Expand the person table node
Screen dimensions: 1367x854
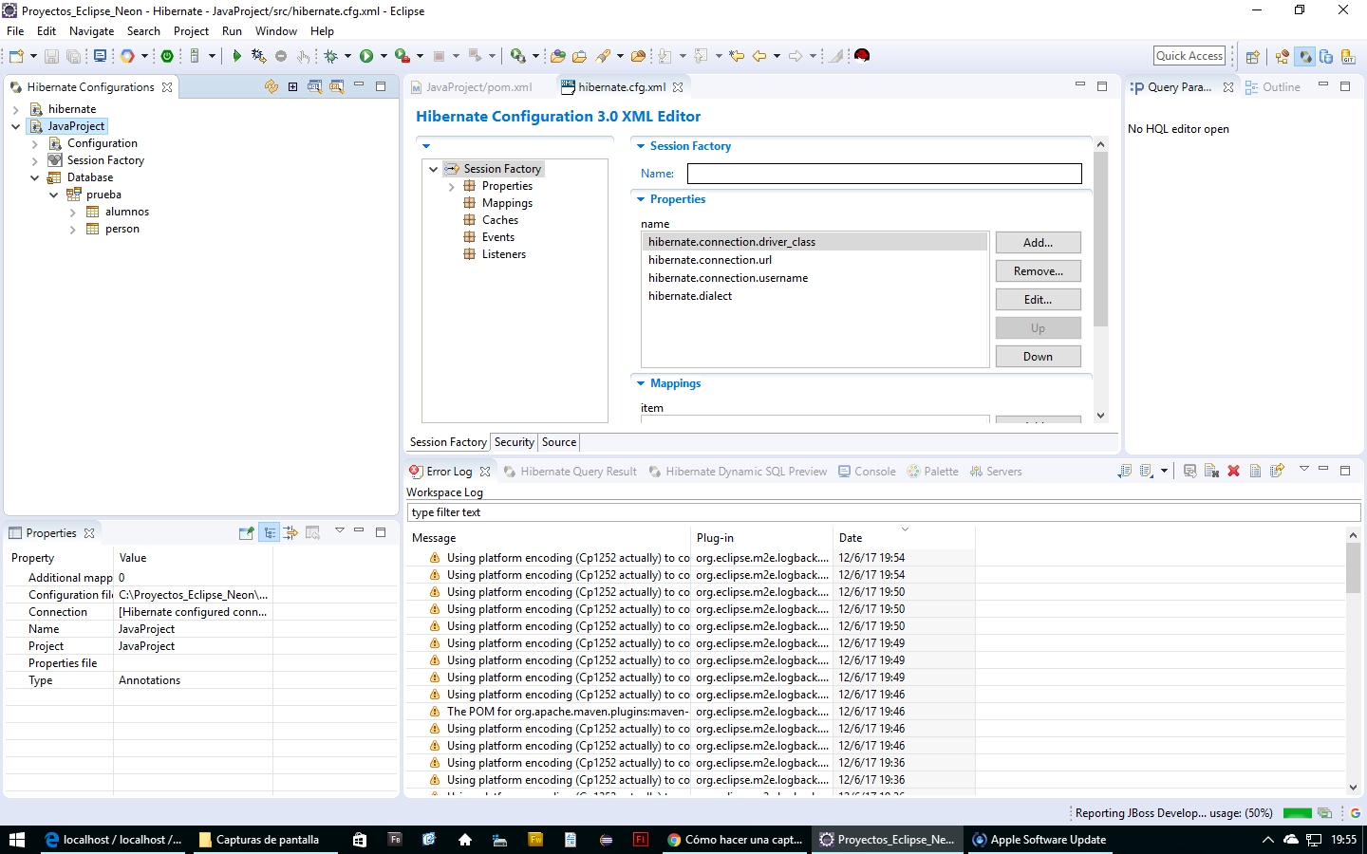coord(73,229)
